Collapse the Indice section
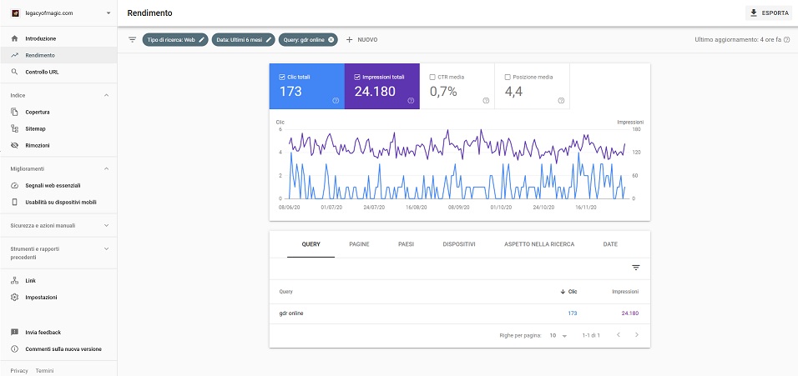This screenshot has height=376, width=798. [106, 95]
